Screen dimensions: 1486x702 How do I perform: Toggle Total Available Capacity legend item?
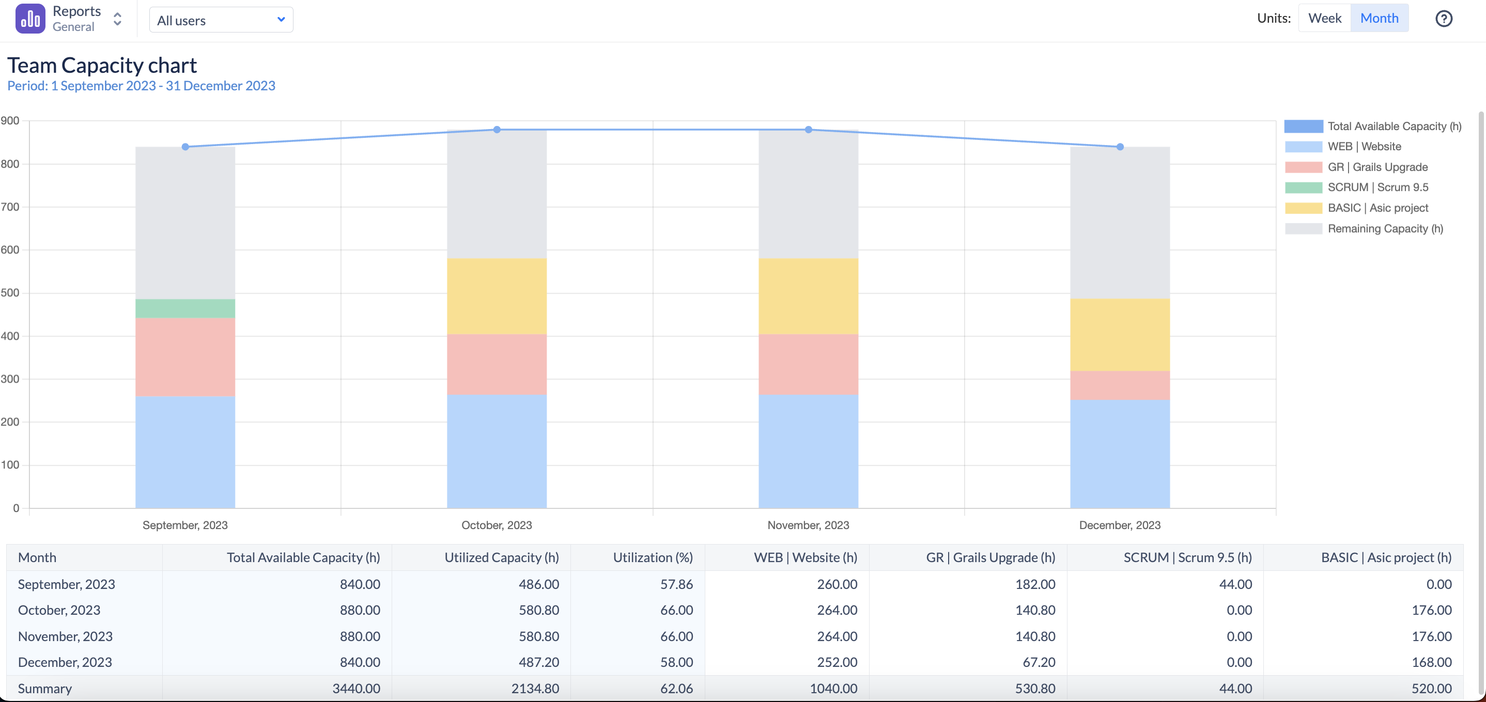pos(1394,126)
